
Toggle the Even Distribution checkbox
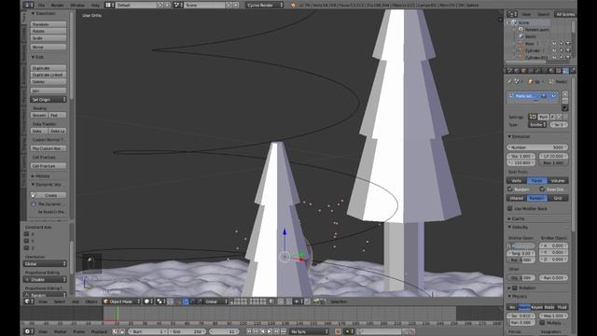pyautogui.click(x=542, y=189)
